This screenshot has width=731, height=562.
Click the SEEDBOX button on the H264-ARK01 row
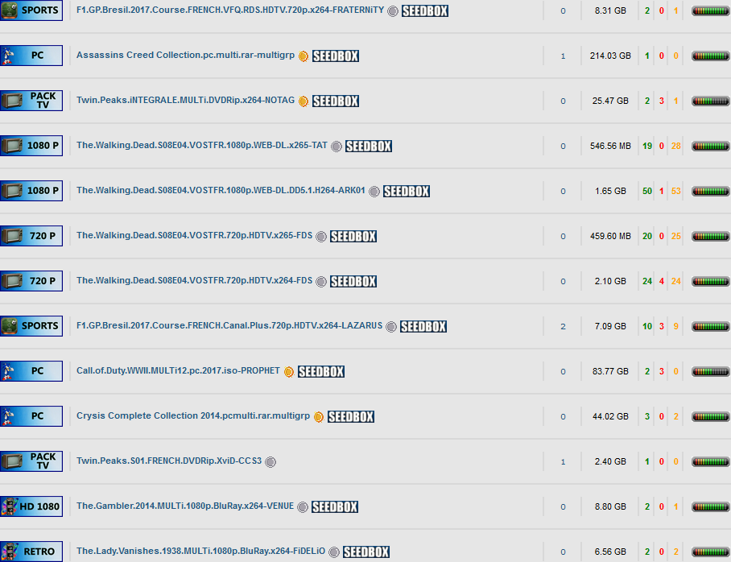407,191
